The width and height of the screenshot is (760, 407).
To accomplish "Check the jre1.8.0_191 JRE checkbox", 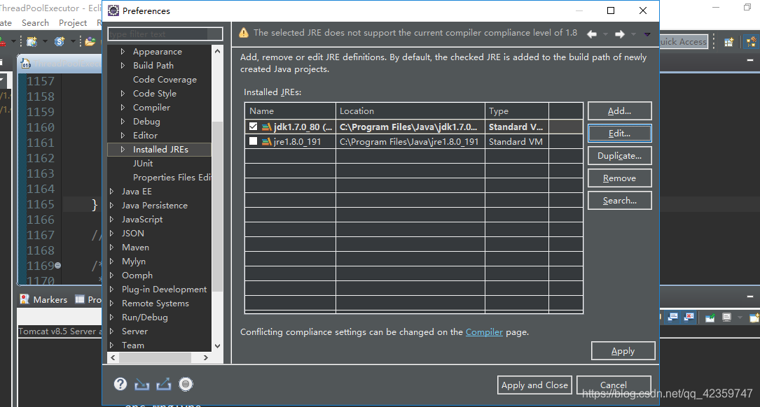I will pyautogui.click(x=253, y=141).
